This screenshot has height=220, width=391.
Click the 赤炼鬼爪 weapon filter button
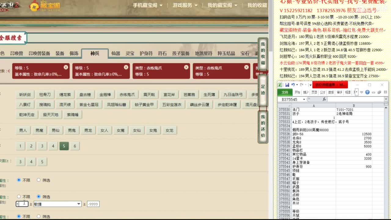[127, 94]
